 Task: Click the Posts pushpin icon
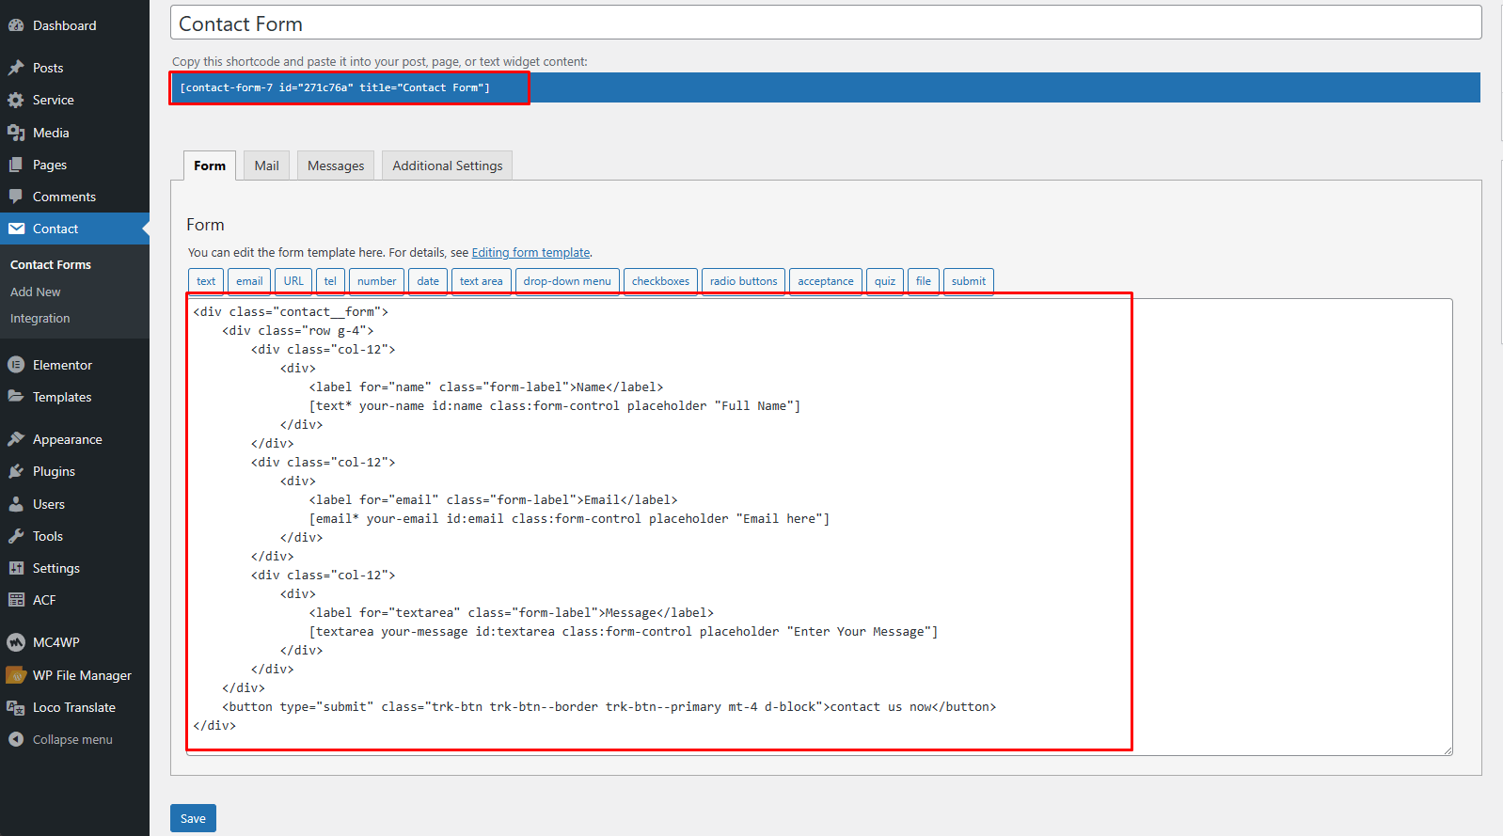16,68
